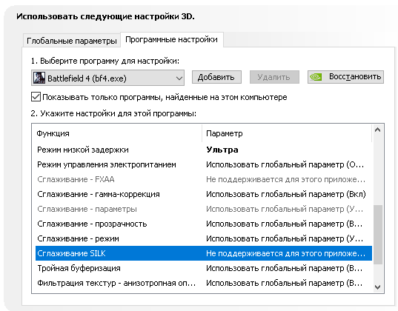The width and height of the screenshot is (398, 311).
Task: Click Не поддерживается value in SILK row
Action: pos(285,253)
